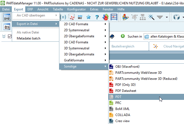Open the An CAD übertragen submenu
This screenshot has height=124, width=184.
coord(36,15)
